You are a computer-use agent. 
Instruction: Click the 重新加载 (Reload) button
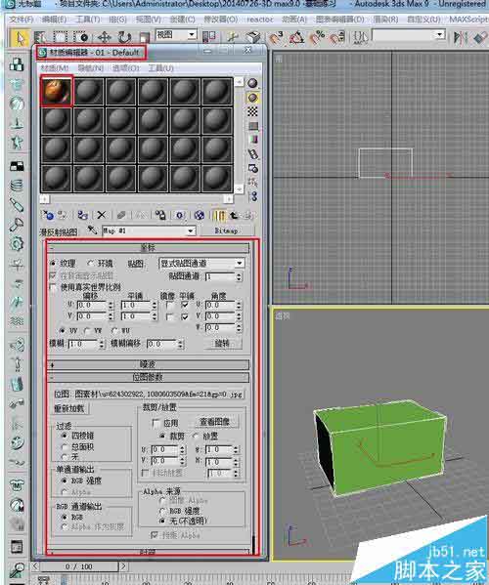coord(69,408)
